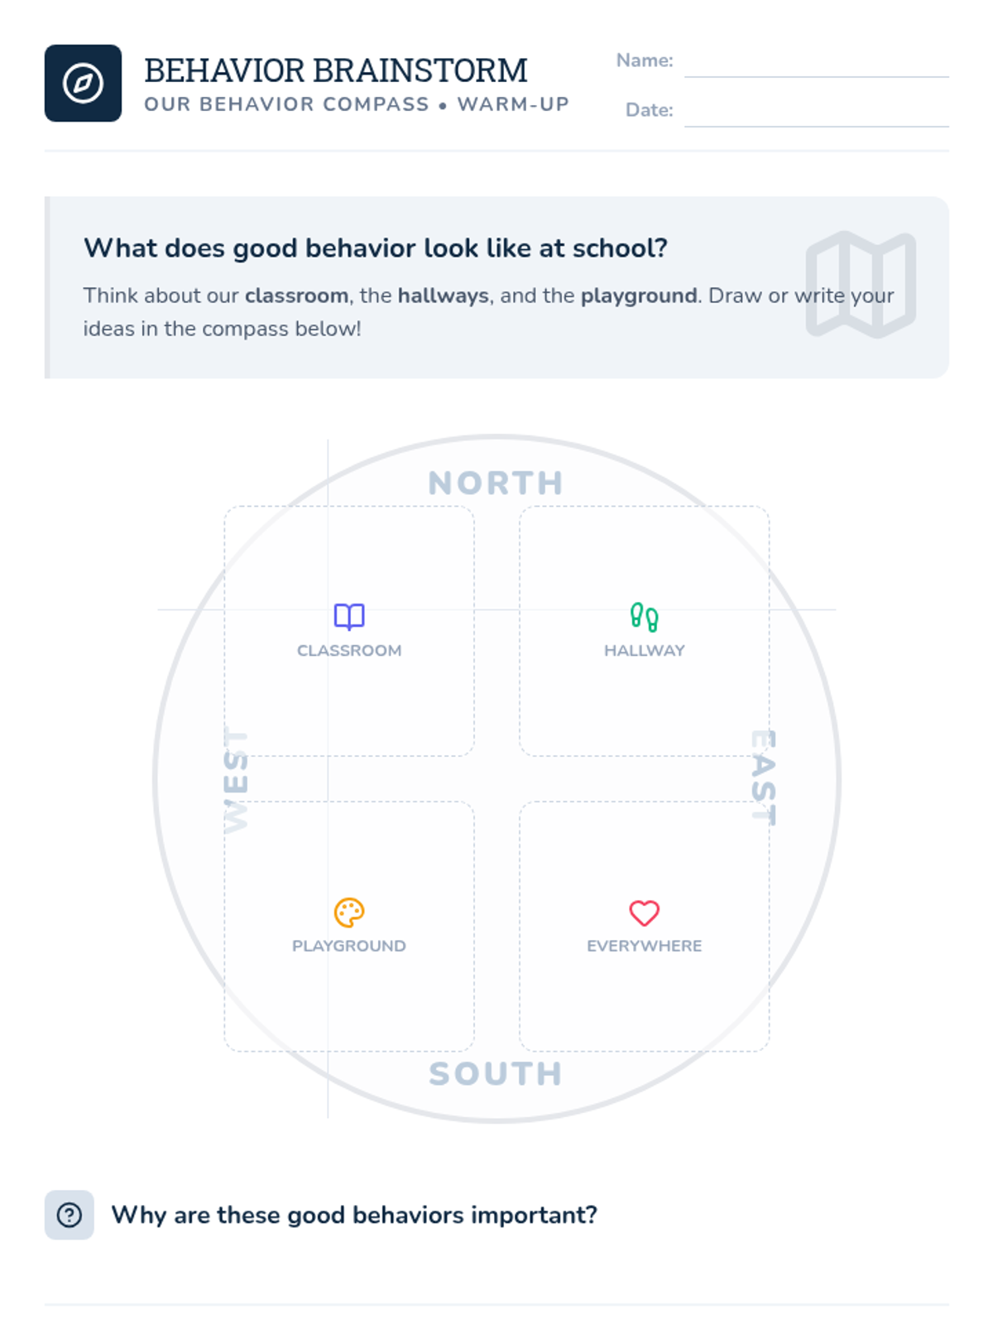Click the PLAYGROUND label text
This screenshot has width=993, height=1325.
(x=349, y=946)
